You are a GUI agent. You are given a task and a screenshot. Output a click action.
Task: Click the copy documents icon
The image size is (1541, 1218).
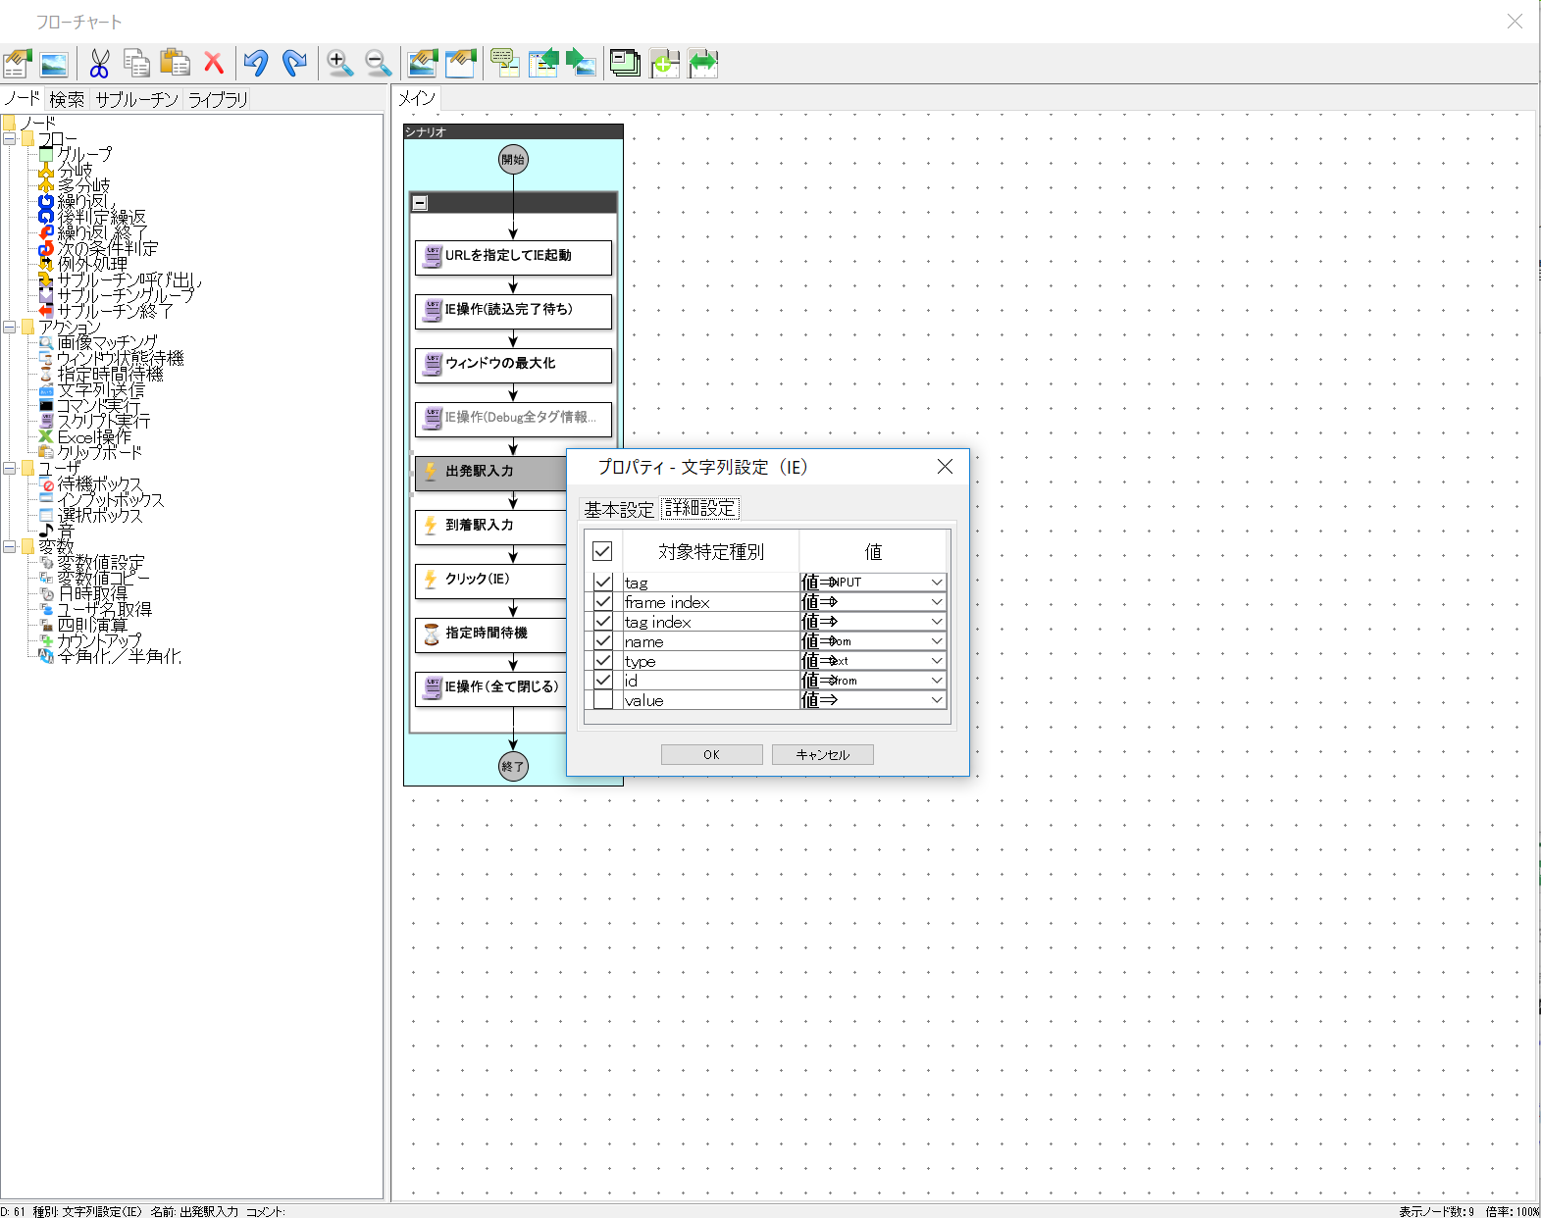pos(137,64)
